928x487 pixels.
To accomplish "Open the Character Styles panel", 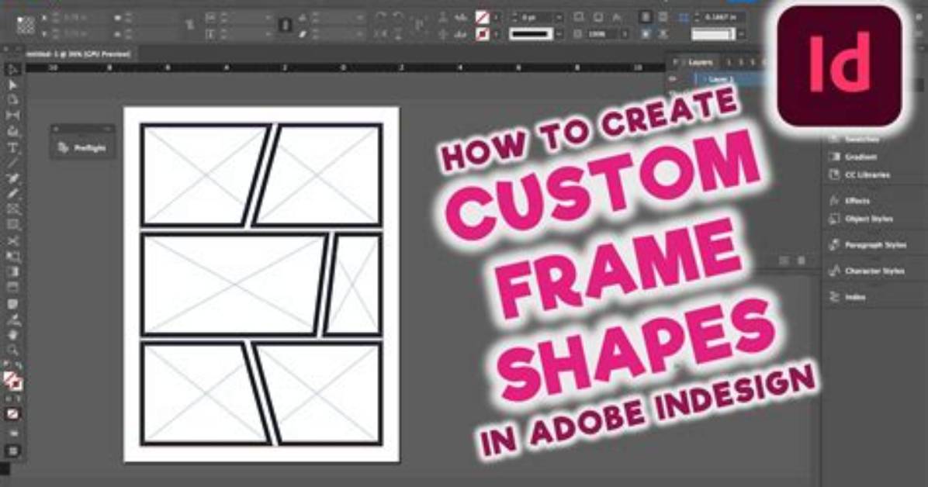I will pos(867,271).
